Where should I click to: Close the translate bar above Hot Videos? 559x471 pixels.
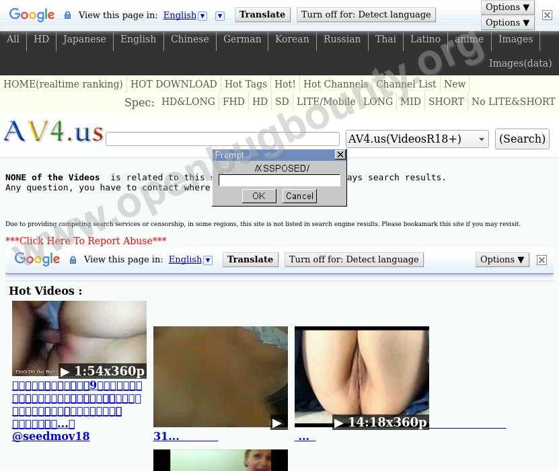542,260
